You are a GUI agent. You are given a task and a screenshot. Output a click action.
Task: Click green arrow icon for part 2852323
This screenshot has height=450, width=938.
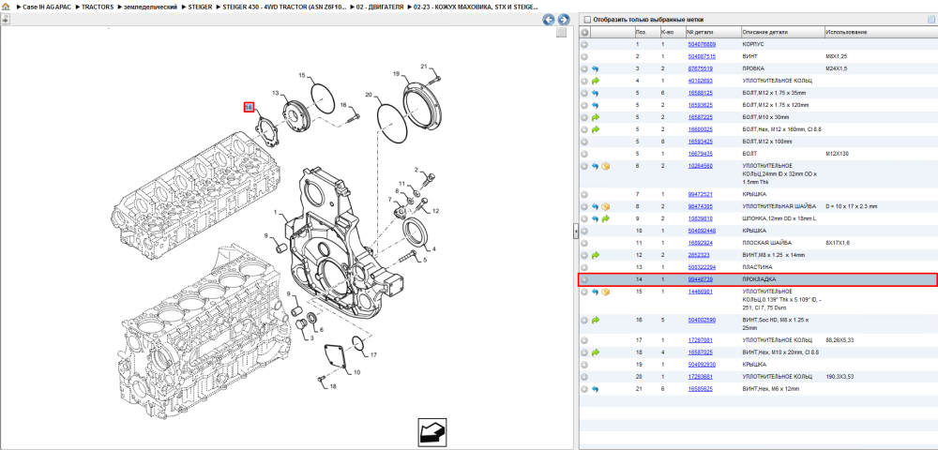pyautogui.click(x=596, y=255)
